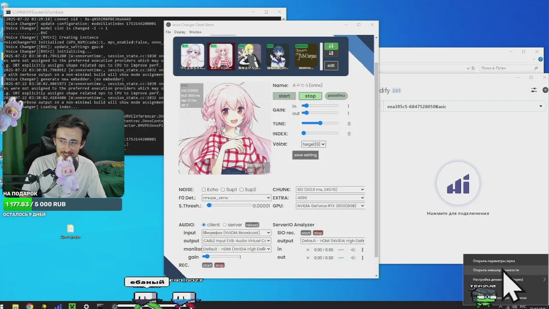Image resolution: width=549 pixels, height=309 pixels.
Task: Open the audio input device dropdown
Action: pyautogui.click(x=236, y=233)
